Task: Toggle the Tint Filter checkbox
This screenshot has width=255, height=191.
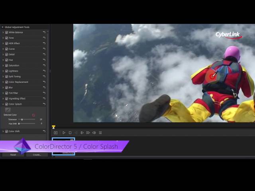Action: pos(6,93)
